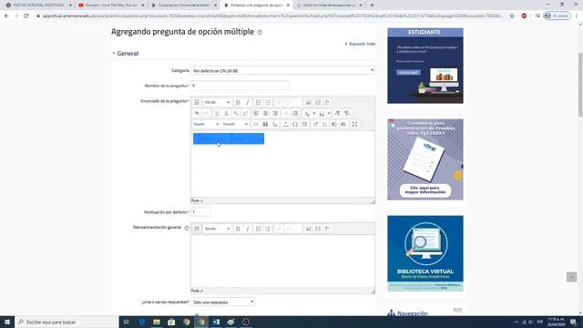Open help for Retroalimentación general
The image size is (583, 328).
[187, 228]
